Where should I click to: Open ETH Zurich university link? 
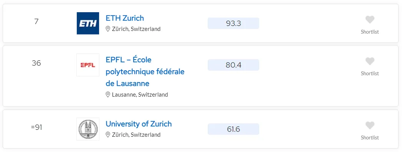(x=125, y=18)
